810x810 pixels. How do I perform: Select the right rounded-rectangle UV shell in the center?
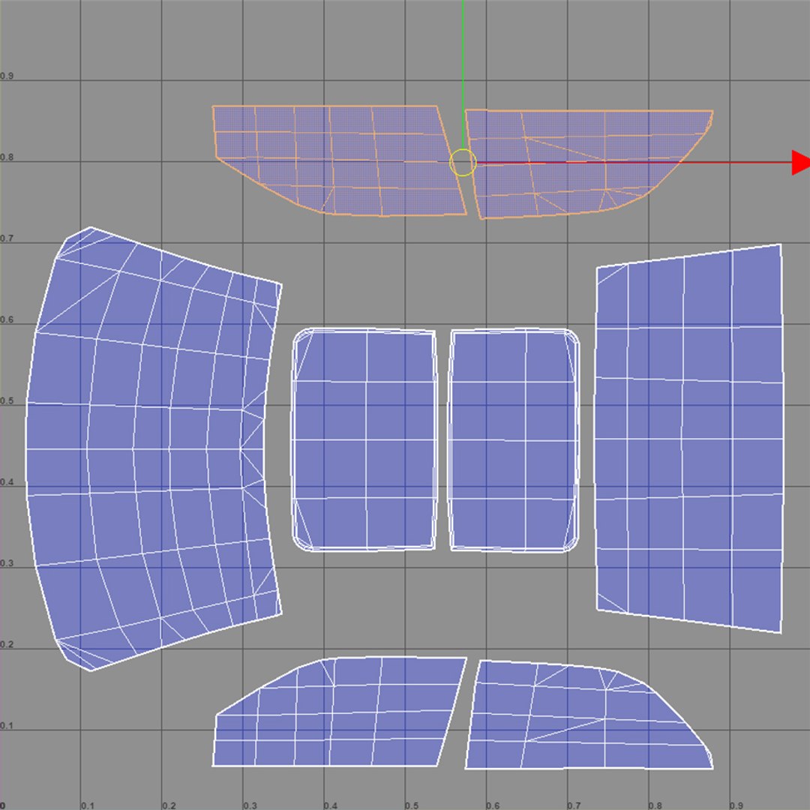[x=514, y=440]
